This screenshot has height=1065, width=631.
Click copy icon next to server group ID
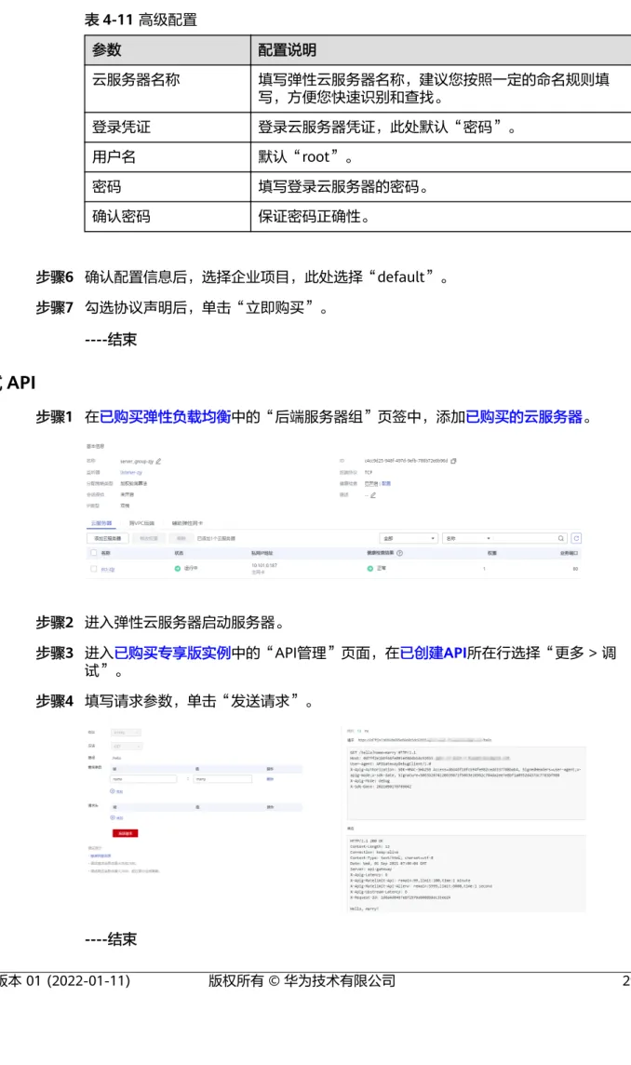(x=453, y=461)
